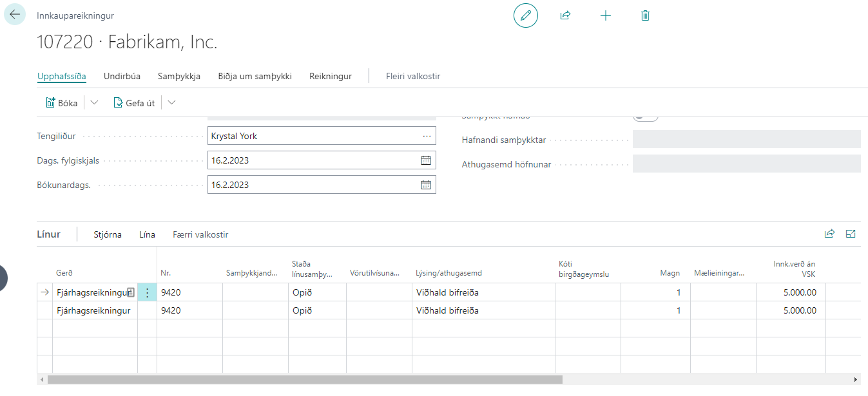Click Lýsing cell in second row

coord(483,310)
